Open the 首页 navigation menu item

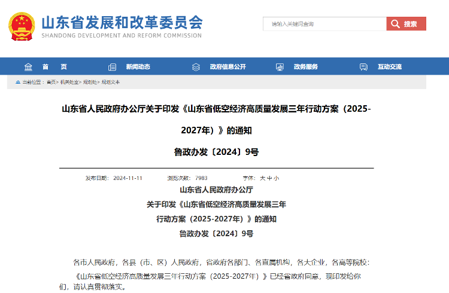[x=54, y=66]
